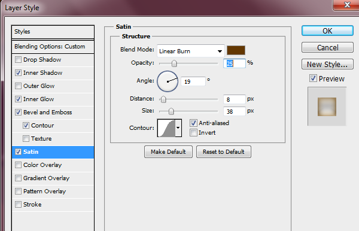Screen dimensions: 359x231
Task: Uncheck the Satin checkbox
Action: pos(18,152)
